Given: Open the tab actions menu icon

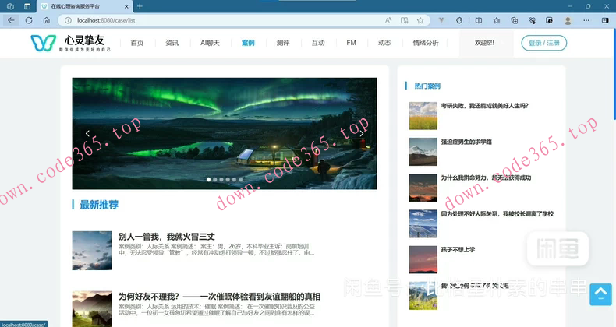Looking at the screenshot, I should click(27, 6).
